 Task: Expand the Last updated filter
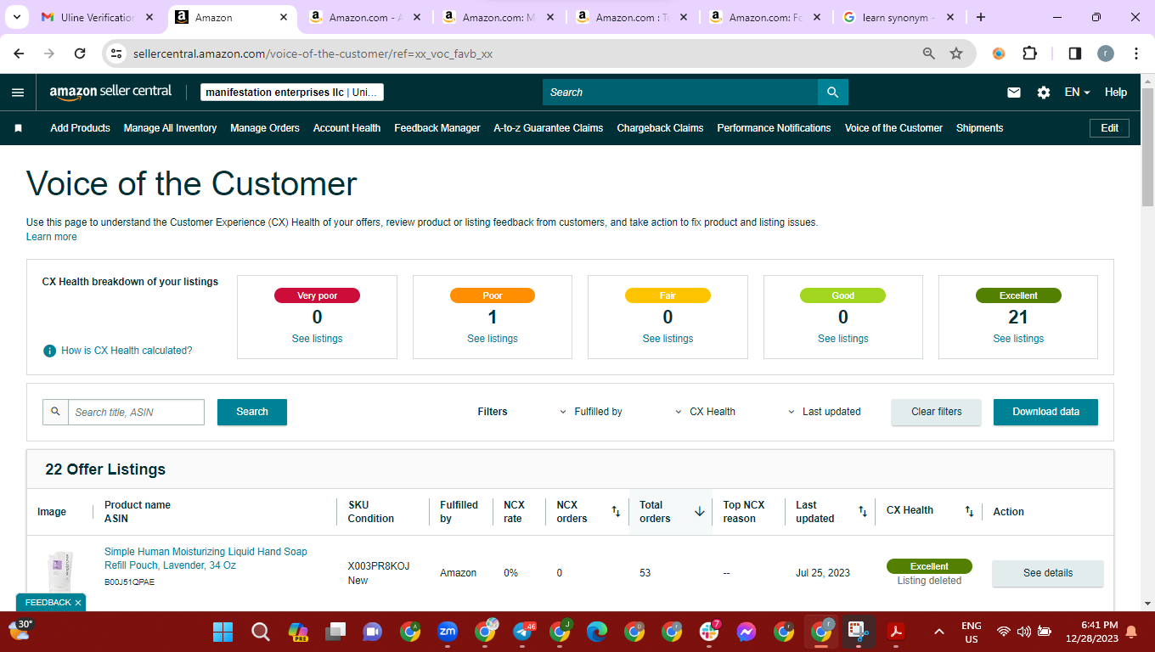[x=825, y=412]
